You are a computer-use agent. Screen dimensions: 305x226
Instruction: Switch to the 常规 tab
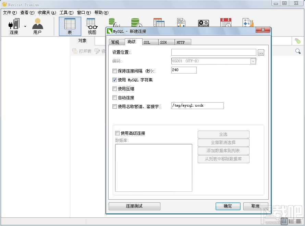tap(117, 42)
